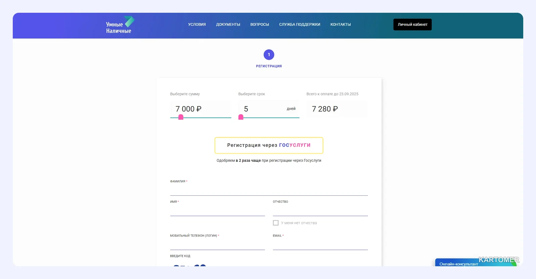Open the Документы menu item

click(228, 25)
